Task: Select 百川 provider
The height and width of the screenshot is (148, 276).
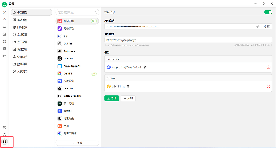Action: click(77, 126)
